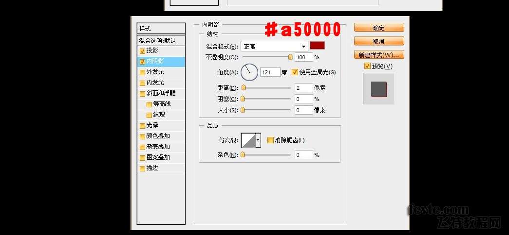Select the 描边 style row label
The width and height of the screenshot is (509, 235).
coord(152,168)
